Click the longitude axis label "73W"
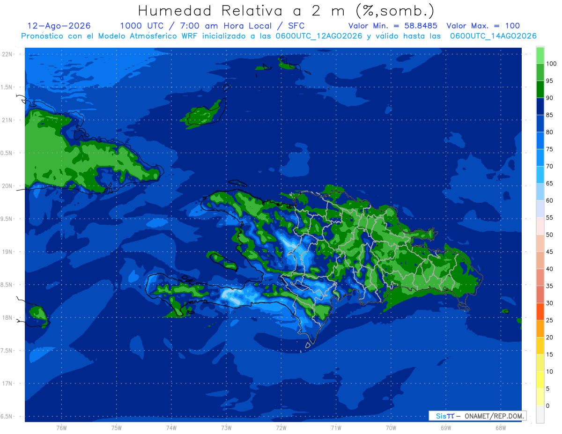 pyautogui.click(x=226, y=428)
